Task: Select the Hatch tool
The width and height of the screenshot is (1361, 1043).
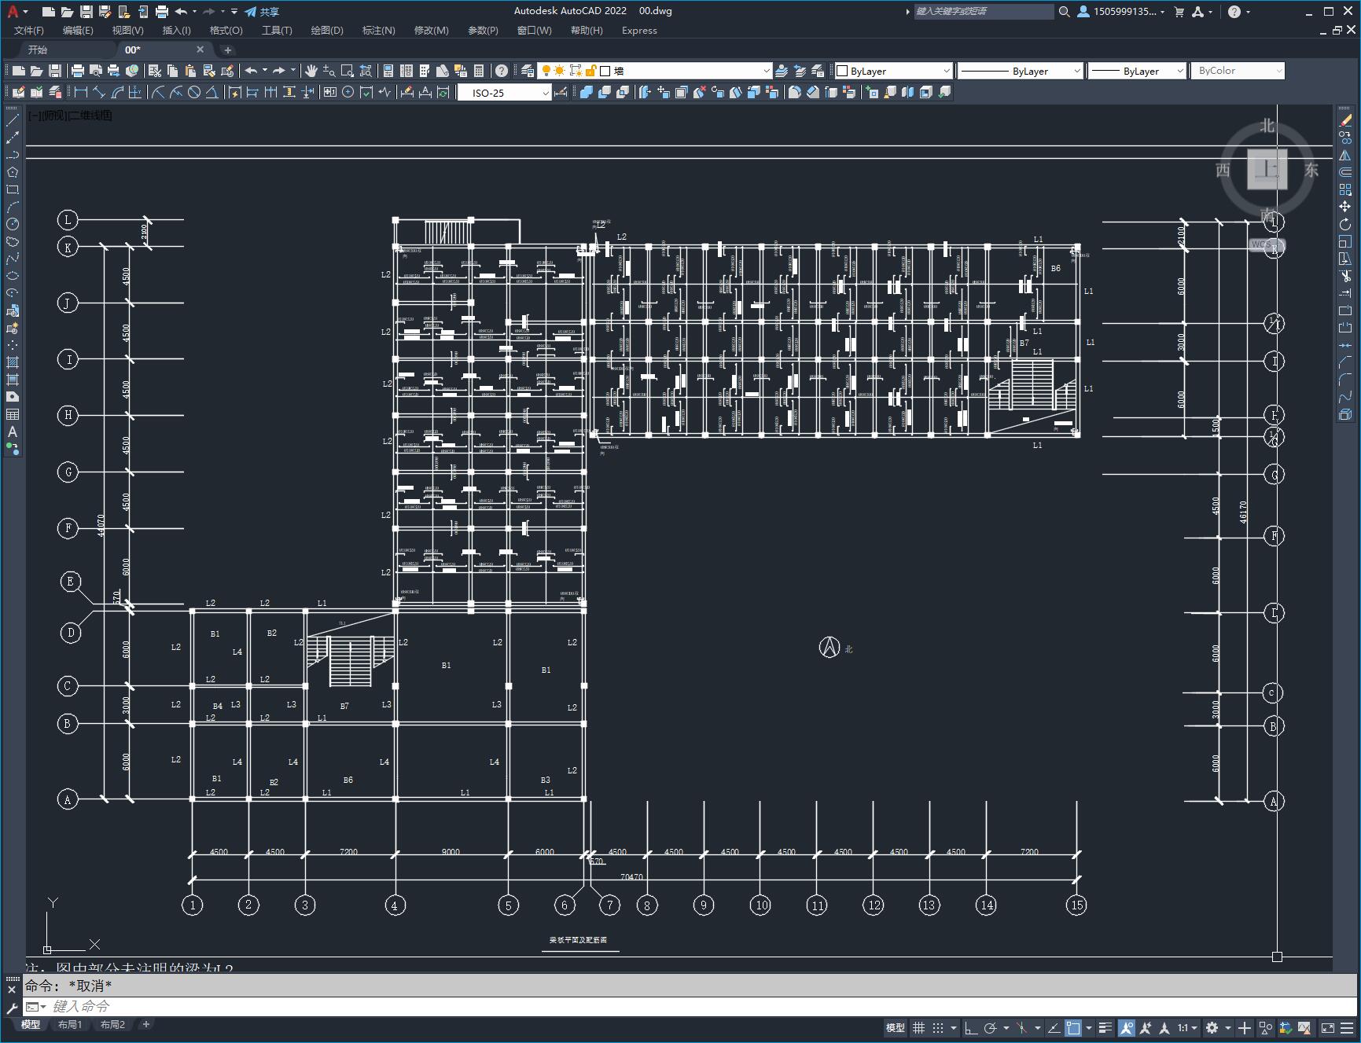Action: pos(13,362)
